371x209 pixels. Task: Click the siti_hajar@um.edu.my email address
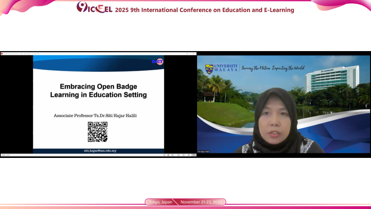pyautogui.click(x=98, y=150)
